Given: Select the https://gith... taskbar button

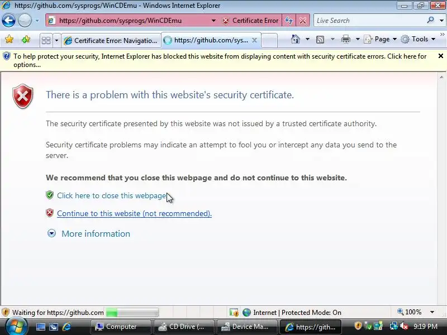Looking at the screenshot, I should pos(310,327).
